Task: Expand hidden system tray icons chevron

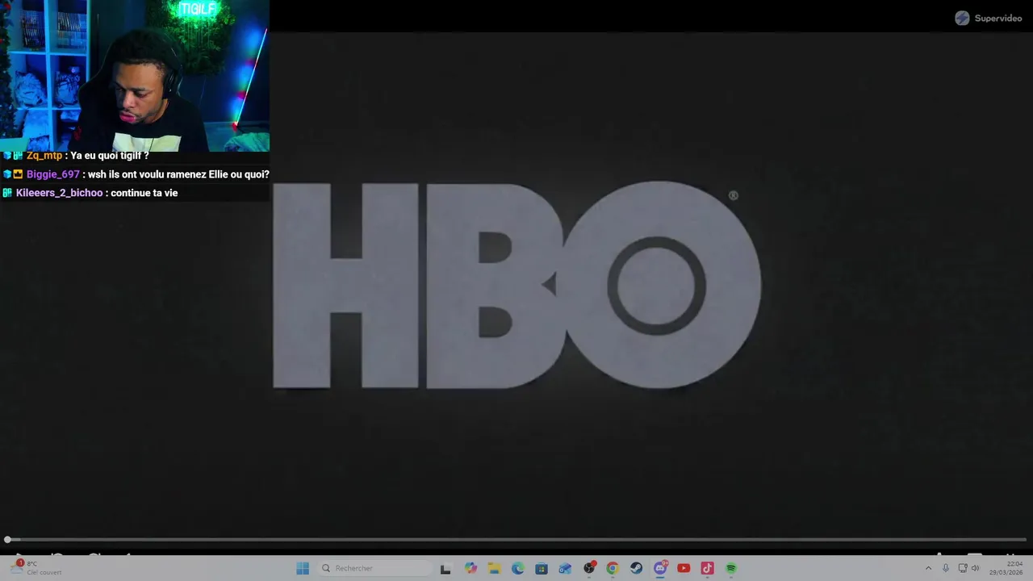Action: point(928,568)
